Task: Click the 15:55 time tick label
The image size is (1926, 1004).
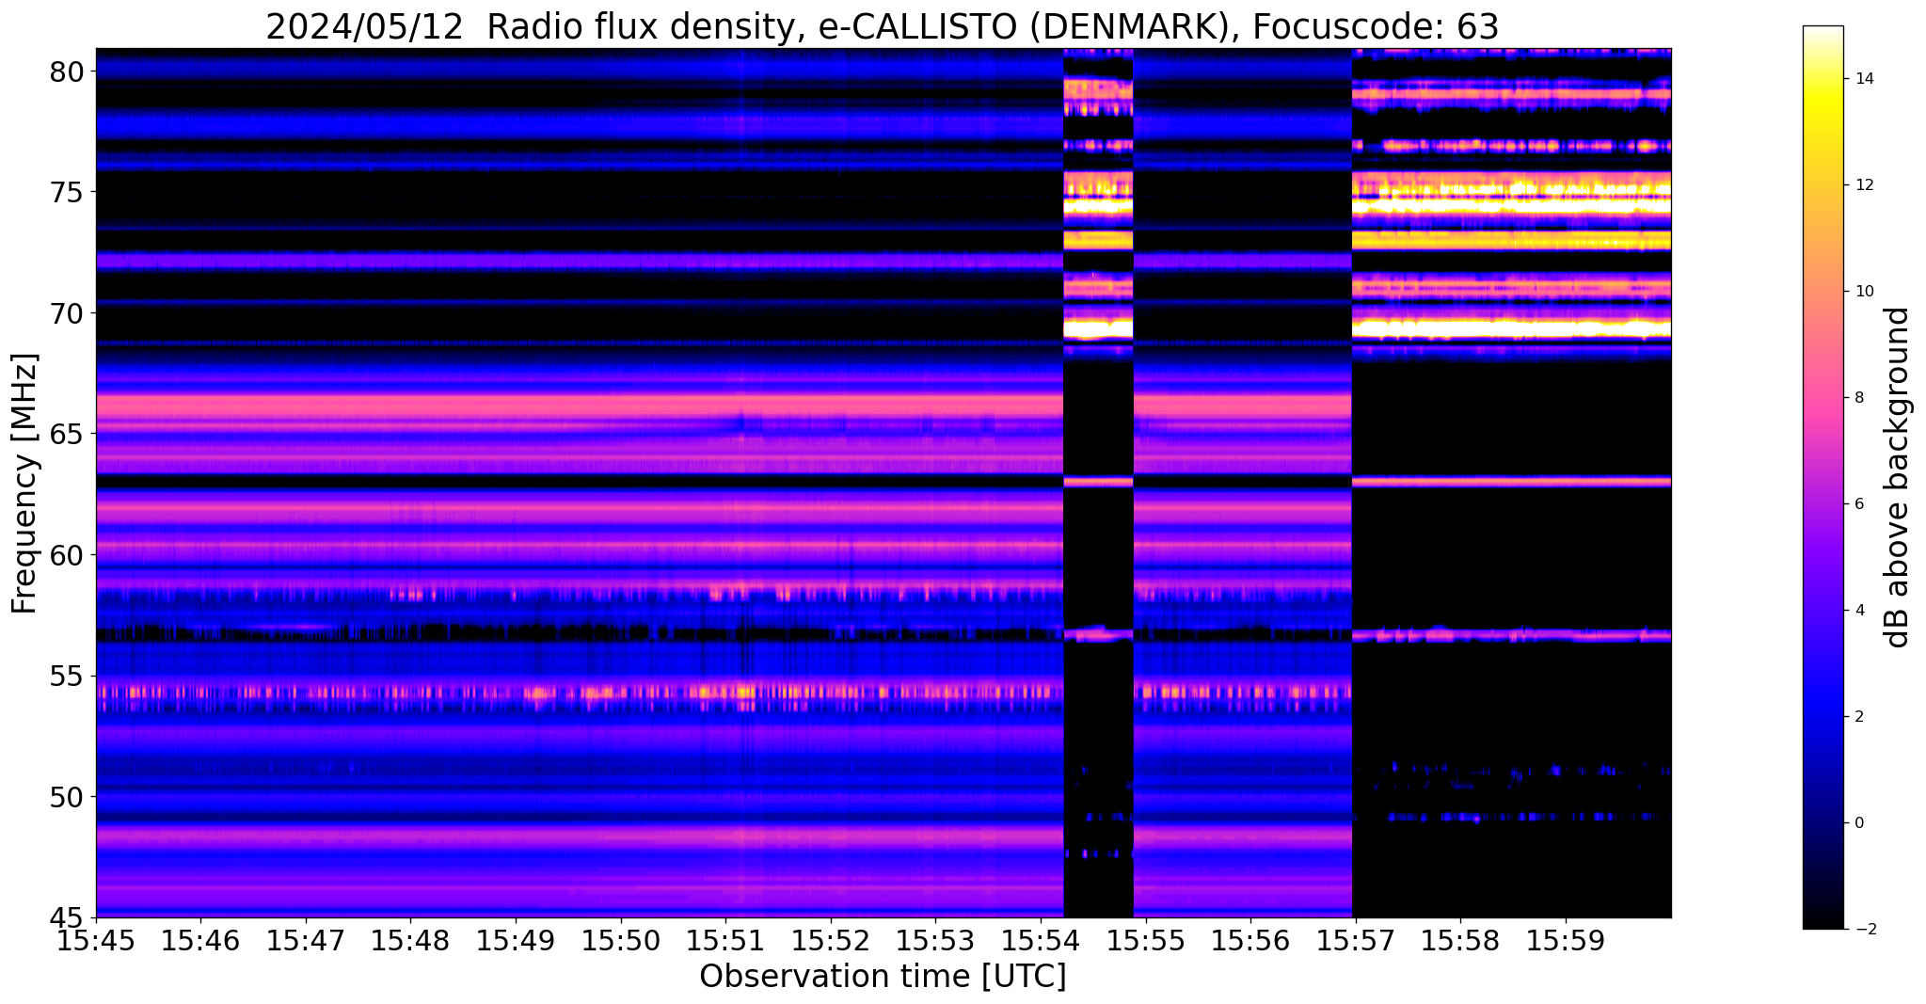Action: click(1145, 940)
